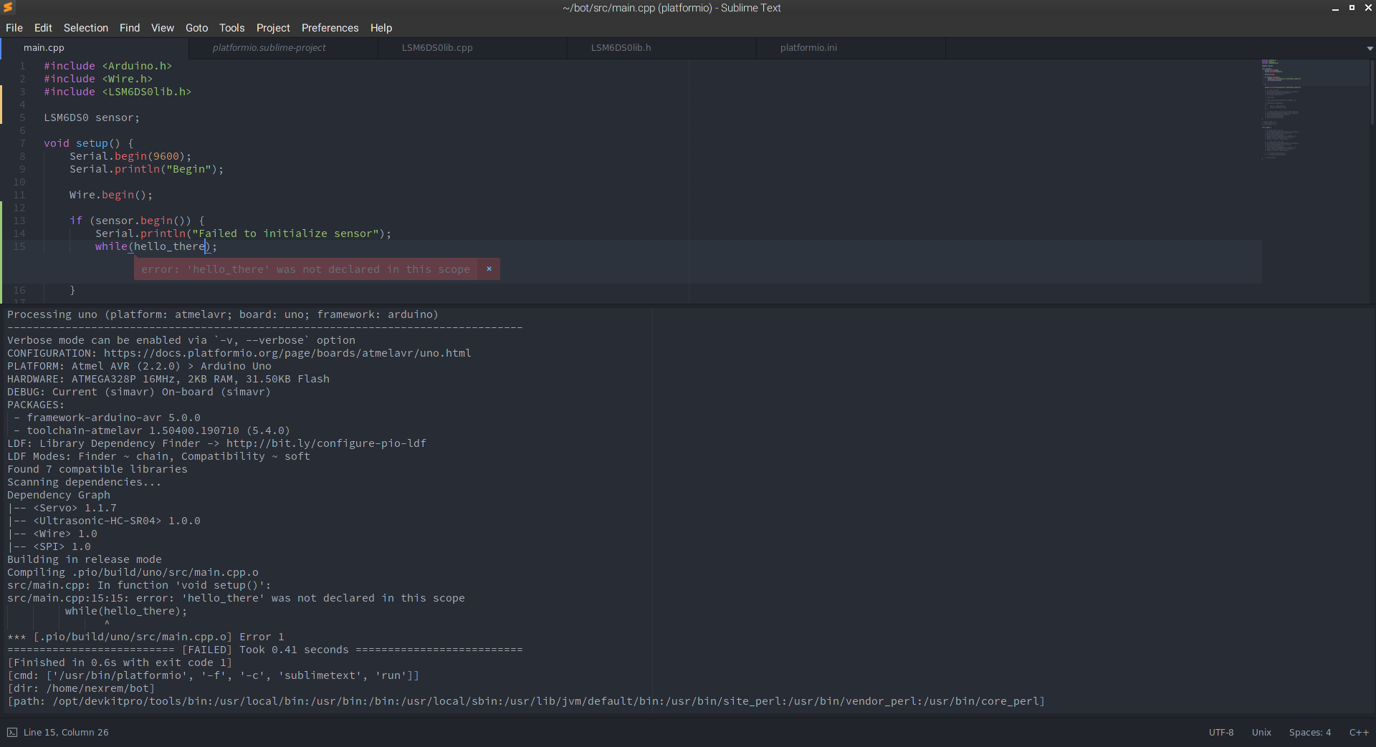Select the platformio.sublime-project tab
The image size is (1376, 747).
click(269, 48)
